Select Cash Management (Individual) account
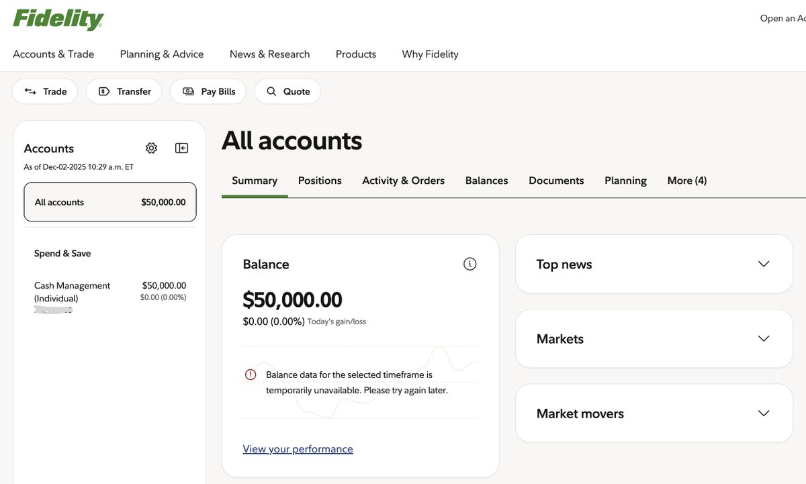Viewport: 806px width, 484px height. click(110, 297)
